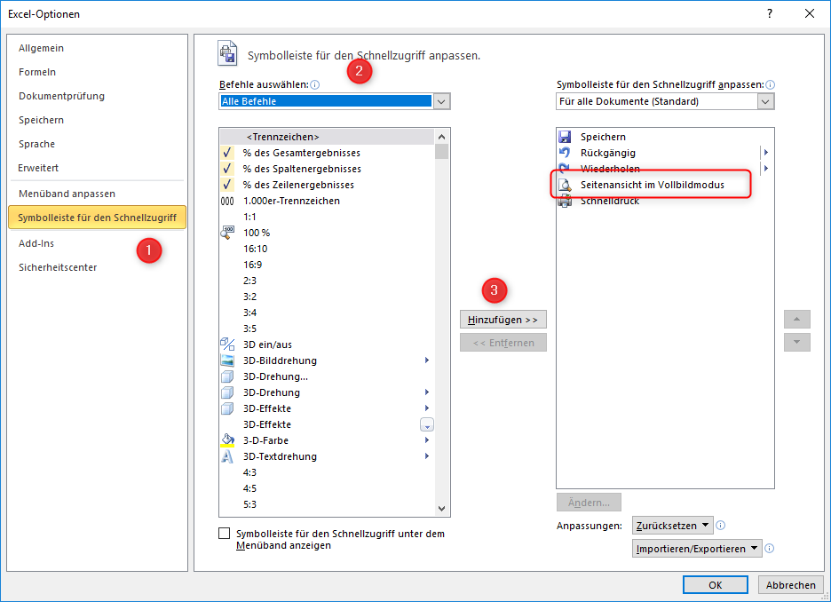Select the <Trennzeichen> entry
The width and height of the screenshot is (831, 602).
[x=327, y=137]
